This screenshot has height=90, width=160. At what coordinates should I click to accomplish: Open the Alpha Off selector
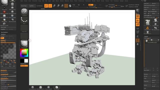24,28
